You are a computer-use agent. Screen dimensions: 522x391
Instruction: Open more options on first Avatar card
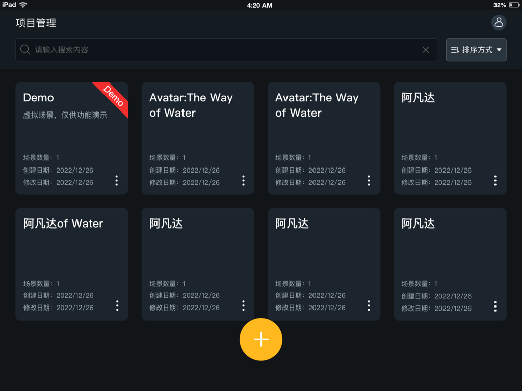(x=243, y=180)
